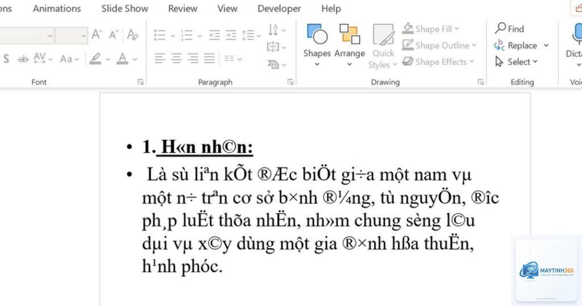Click Replace in Editing group
582x306 pixels.
click(516, 46)
